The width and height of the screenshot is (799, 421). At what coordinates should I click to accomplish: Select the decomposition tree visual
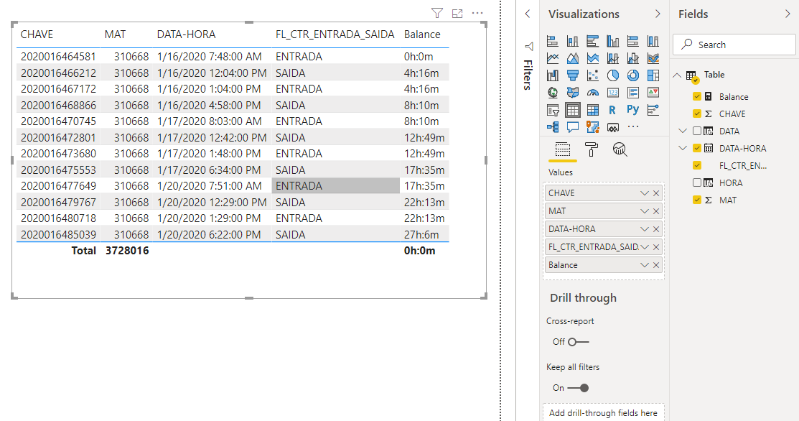click(552, 126)
